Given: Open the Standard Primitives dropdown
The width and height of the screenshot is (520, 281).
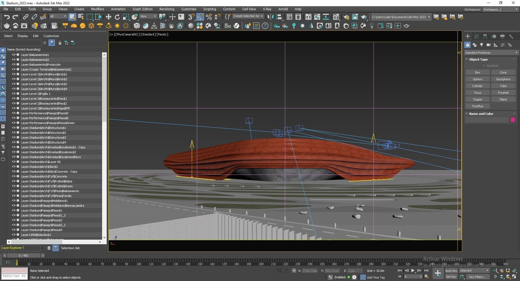Looking at the screenshot, I should pyautogui.click(x=491, y=53).
